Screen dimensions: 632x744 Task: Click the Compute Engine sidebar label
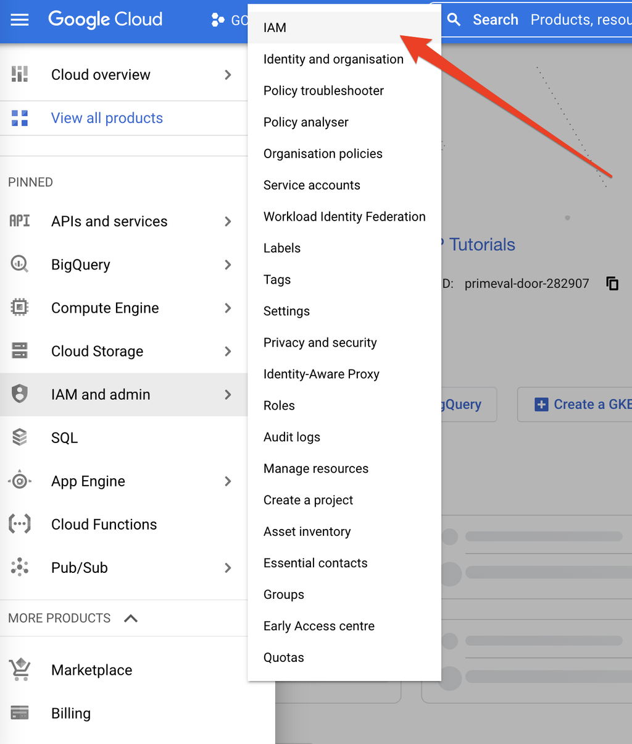[x=105, y=308]
